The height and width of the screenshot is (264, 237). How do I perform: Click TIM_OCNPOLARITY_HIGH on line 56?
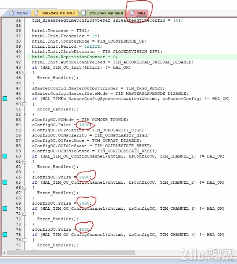tap(121, 135)
